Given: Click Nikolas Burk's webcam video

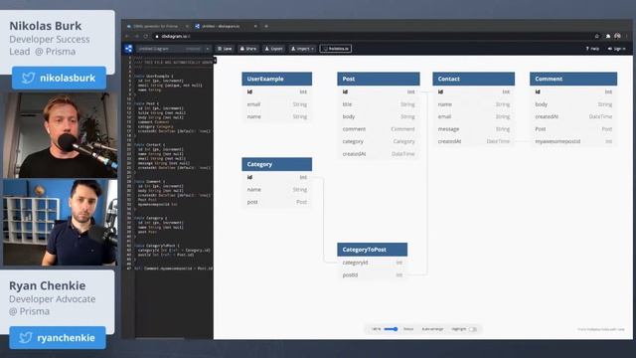Looking at the screenshot, I should pyautogui.click(x=60, y=135).
